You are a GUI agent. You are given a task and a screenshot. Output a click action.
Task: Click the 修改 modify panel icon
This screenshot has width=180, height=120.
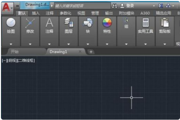point(30,23)
